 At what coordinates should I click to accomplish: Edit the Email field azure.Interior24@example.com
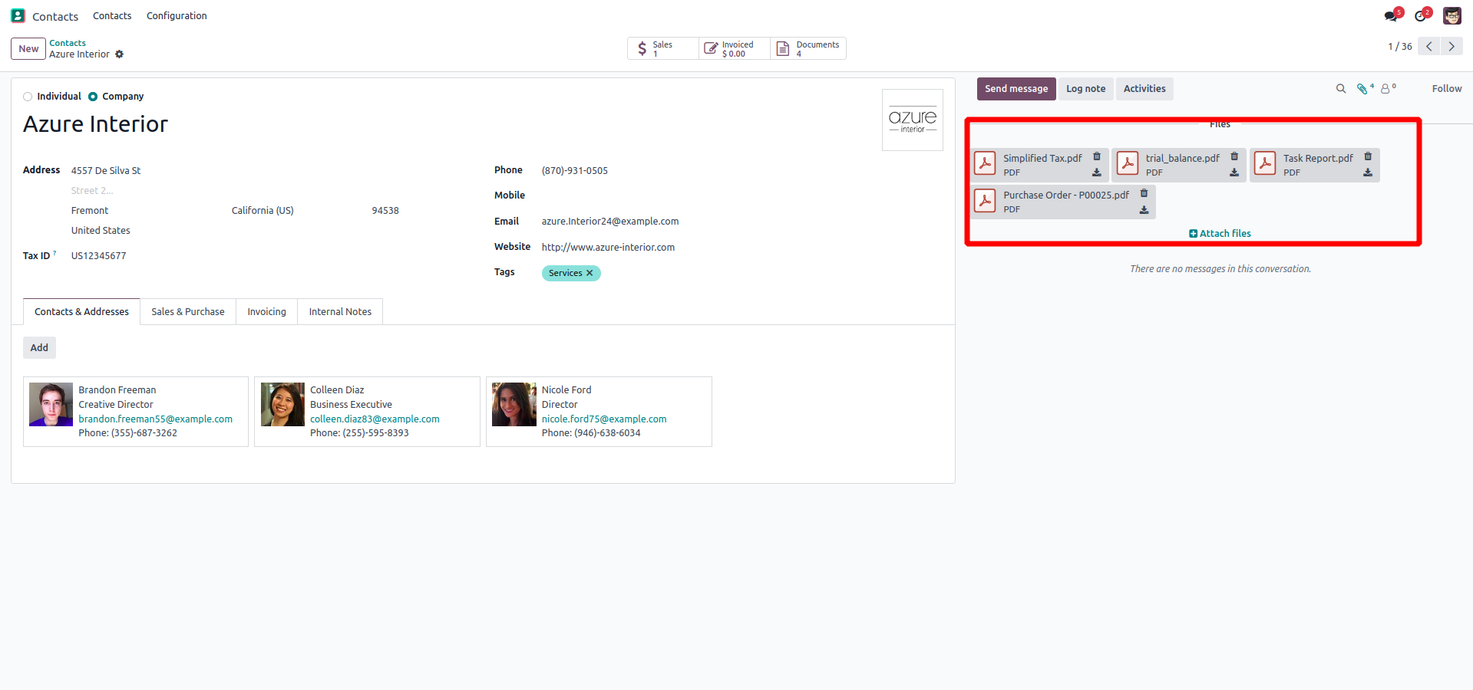pos(741,222)
